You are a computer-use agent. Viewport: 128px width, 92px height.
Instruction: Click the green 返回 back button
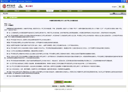click(68, 82)
